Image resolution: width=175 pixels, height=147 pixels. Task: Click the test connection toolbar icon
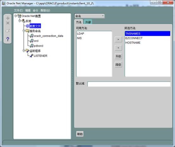[x=8, y=31]
